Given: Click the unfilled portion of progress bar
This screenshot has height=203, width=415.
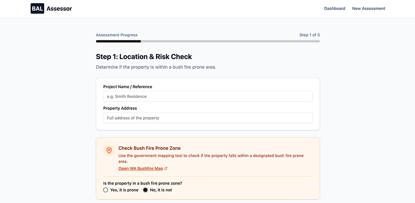Looking at the screenshot, I should coord(230,41).
